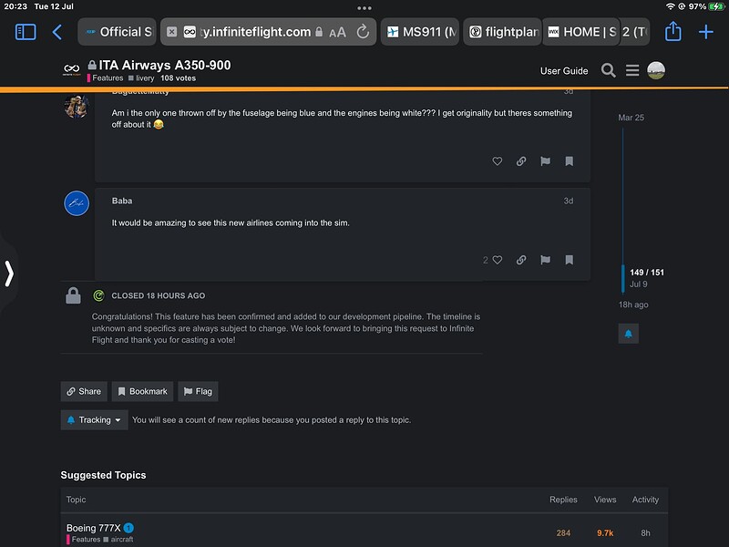Viewport: 729px width, 547px height.
Task: Click the 149 / 151 timeline position
Action: [647, 273]
